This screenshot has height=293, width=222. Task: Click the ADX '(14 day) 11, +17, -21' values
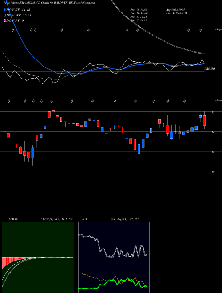click(124, 219)
